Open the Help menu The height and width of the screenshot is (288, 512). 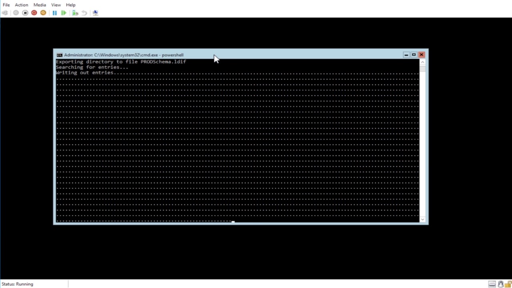tap(71, 5)
